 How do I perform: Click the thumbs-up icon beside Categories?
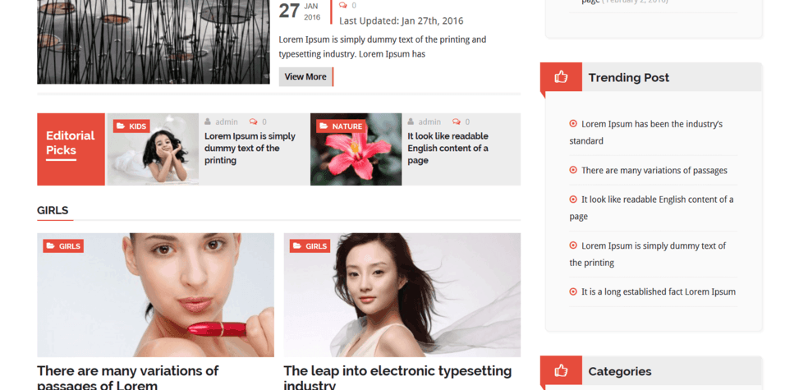[561, 371]
